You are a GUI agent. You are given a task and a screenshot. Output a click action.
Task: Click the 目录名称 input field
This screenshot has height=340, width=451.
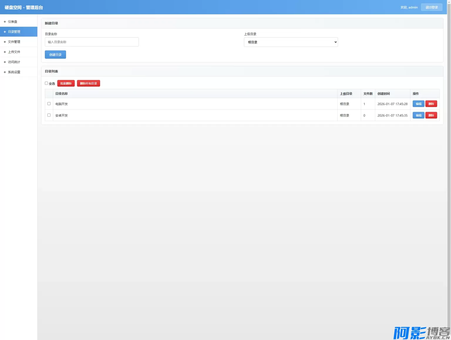coord(92,42)
